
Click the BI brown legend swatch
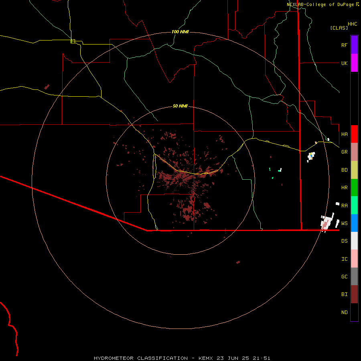(354, 294)
